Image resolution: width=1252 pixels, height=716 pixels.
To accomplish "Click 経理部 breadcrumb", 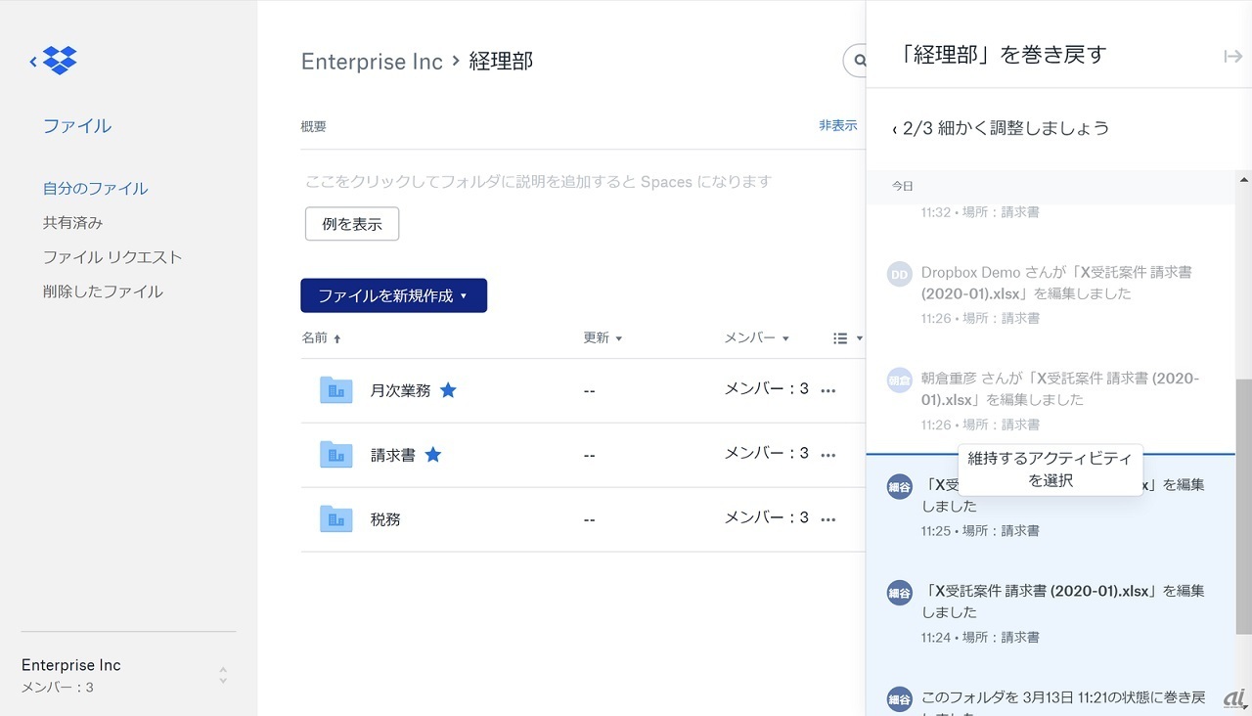I will [501, 62].
